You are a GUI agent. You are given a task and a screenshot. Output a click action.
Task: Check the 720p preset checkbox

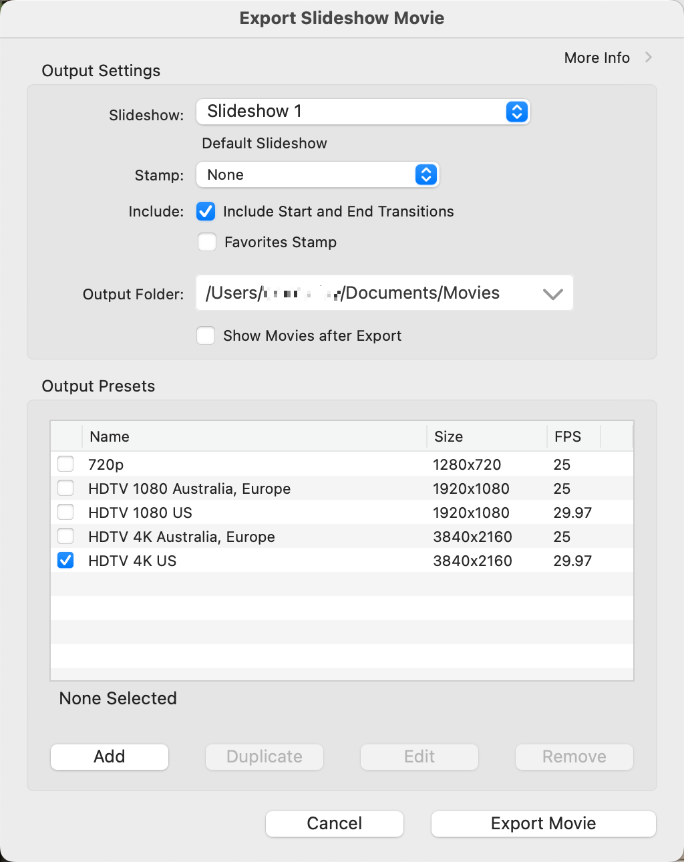point(65,464)
